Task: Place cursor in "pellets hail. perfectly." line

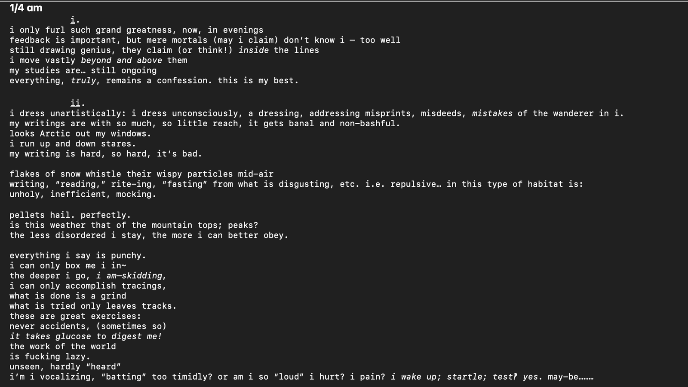Action: 70,215
